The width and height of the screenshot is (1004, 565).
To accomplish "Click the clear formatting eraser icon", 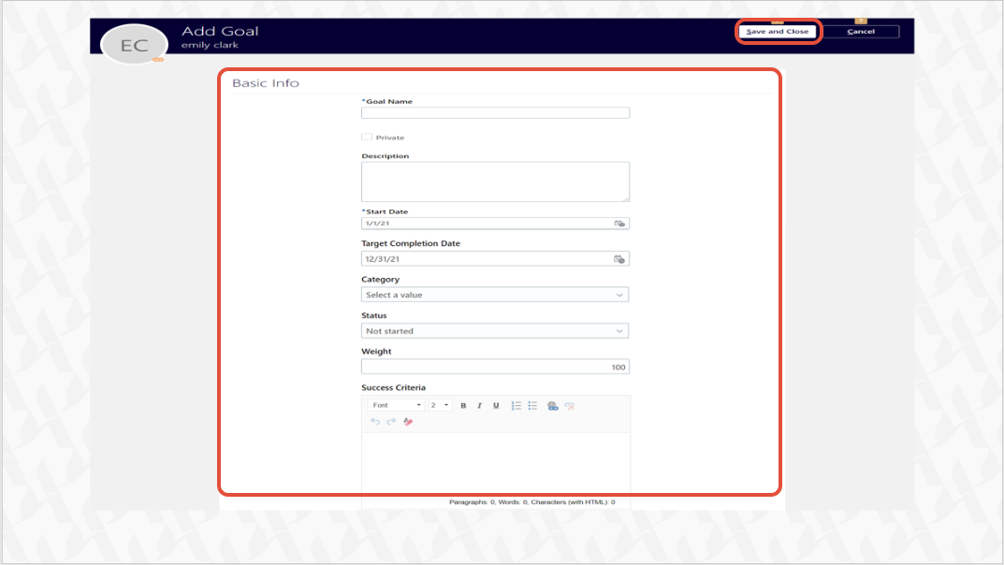I will click(x=408, y=422).
